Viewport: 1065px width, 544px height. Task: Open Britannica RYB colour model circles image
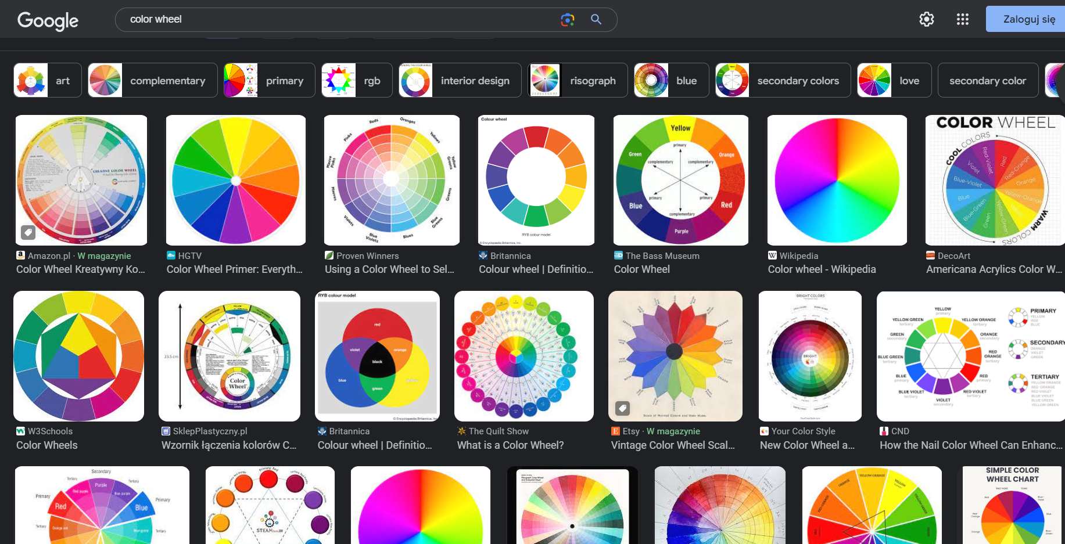pyautogui.click(x=377, y=356)
